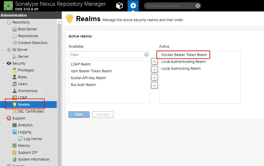The width and height of the screenshot is (264, 166).
Task: Open Users management page
Action: pos(23,84)
